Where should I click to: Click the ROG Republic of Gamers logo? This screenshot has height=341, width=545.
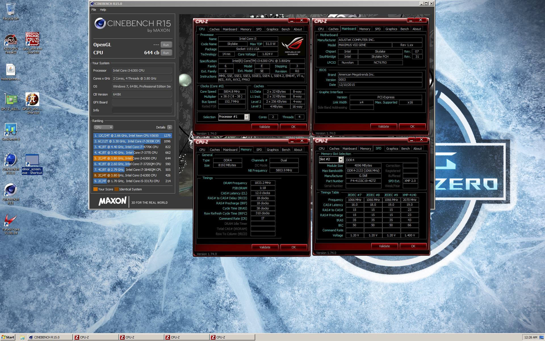[293, 46]
